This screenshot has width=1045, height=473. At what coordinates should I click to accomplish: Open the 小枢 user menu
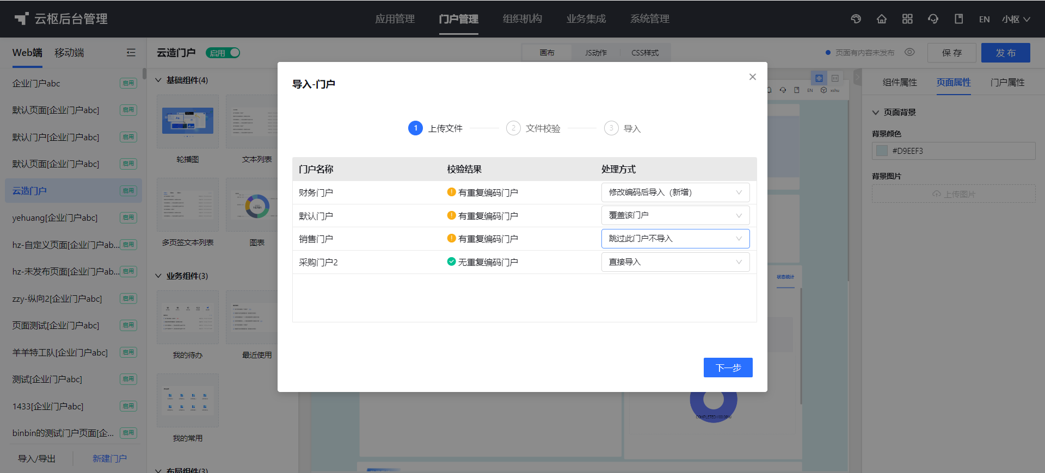[x=1016, y=19]
